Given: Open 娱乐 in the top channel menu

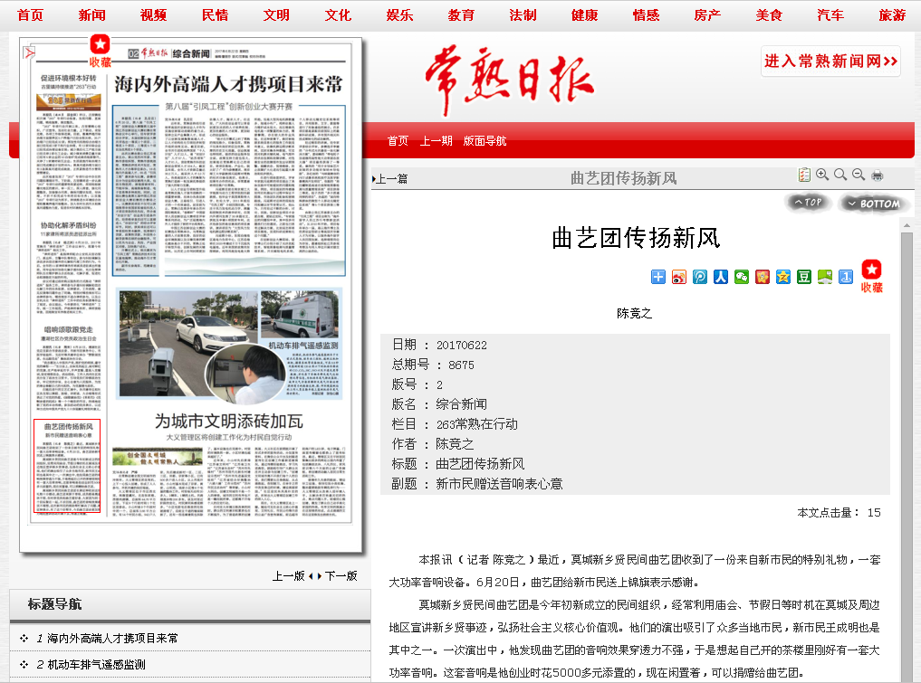Looking at the screenshot, I should tap(400, 15).
